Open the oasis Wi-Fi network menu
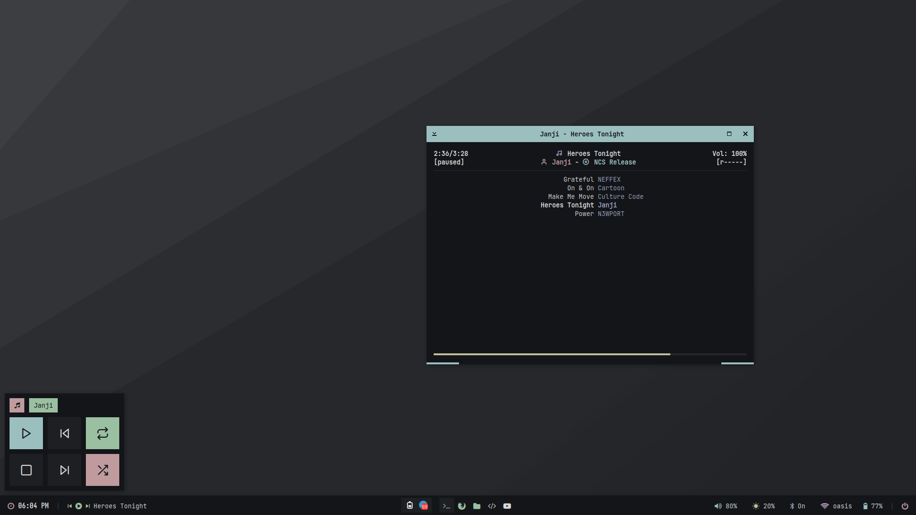Image resolution: width=916 pixels, height=515 pixels. pos(836,506)
